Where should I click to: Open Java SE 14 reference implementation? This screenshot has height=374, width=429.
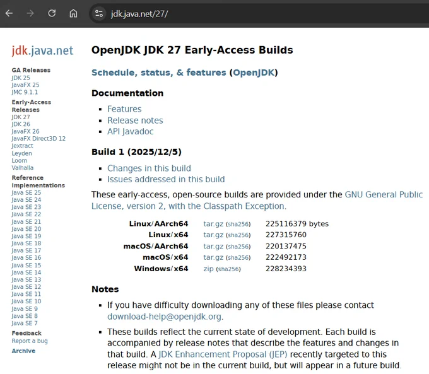(26, 272)
